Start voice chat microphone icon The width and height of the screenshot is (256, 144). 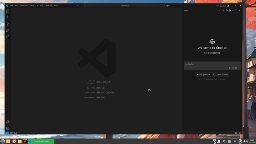tap(233, 68)
